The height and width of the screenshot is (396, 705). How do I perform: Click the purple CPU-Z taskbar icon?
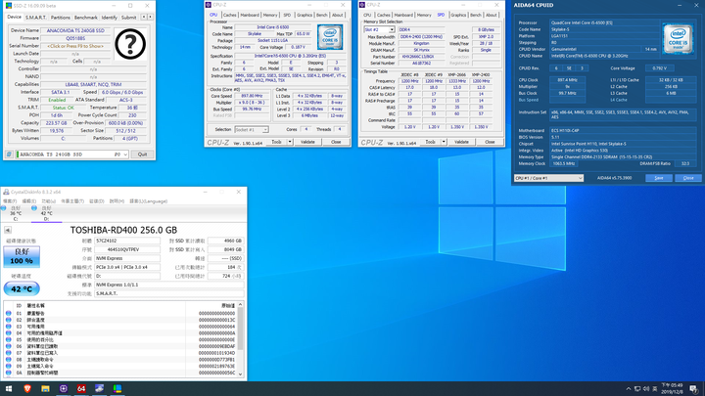pos(64,389)
